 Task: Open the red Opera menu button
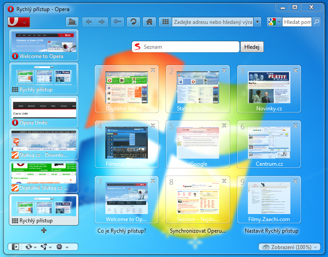tap(19, 22)
